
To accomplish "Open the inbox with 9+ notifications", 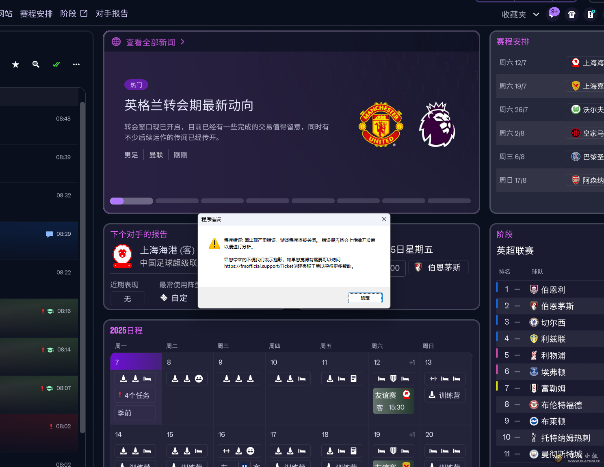I will 553,13.
